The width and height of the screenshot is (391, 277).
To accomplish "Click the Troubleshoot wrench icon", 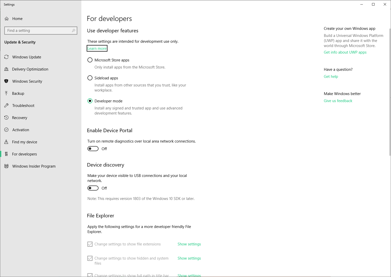I will point(7,106).
